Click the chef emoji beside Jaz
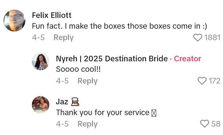This screenshot has height=135, width=223. click(x=75, y=102)
